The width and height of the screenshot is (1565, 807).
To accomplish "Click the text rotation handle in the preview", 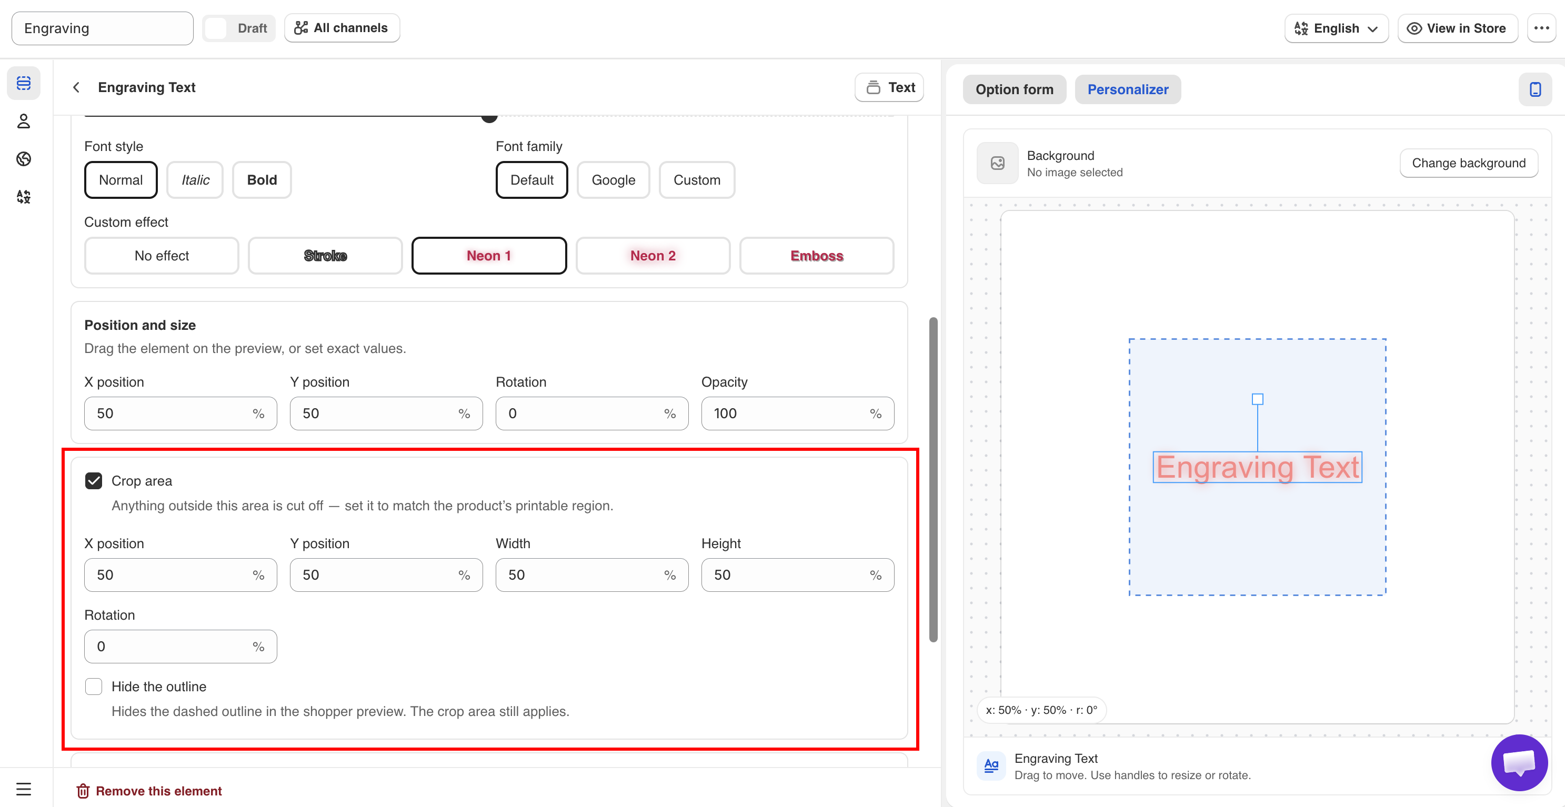I will [x=1258, y=399].
